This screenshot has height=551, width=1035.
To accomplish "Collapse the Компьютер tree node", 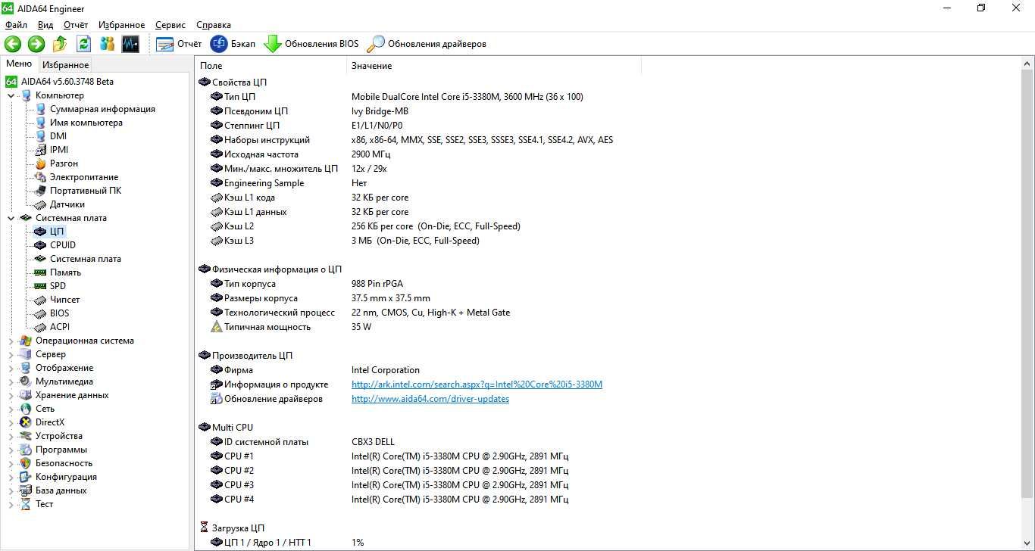I will pos(11,95).
